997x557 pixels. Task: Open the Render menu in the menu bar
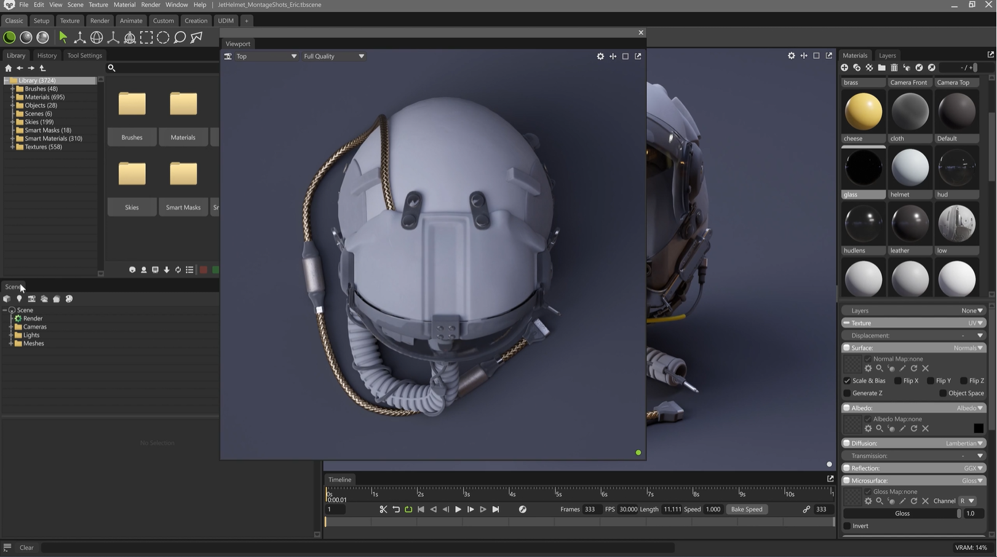pyautogui.click(x=151, y=5)
